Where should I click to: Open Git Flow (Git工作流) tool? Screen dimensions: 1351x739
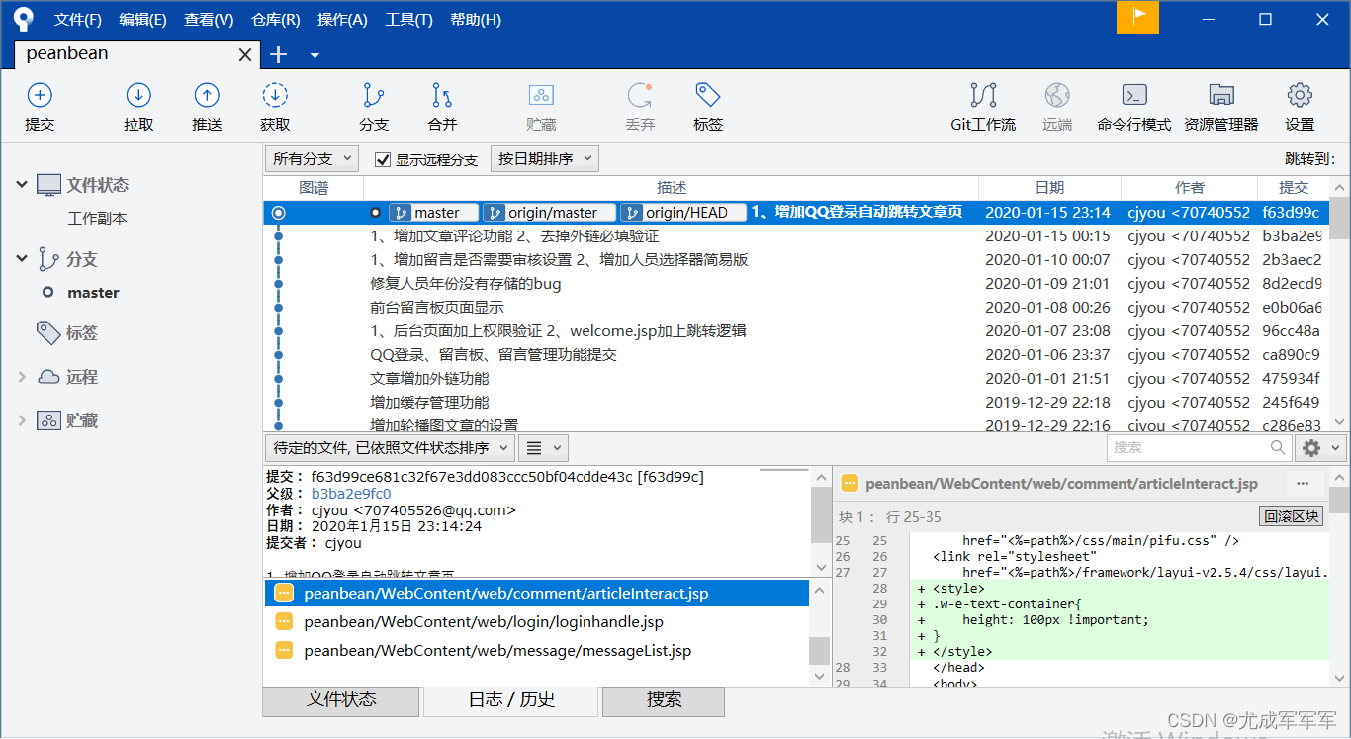tap(983, 95)
